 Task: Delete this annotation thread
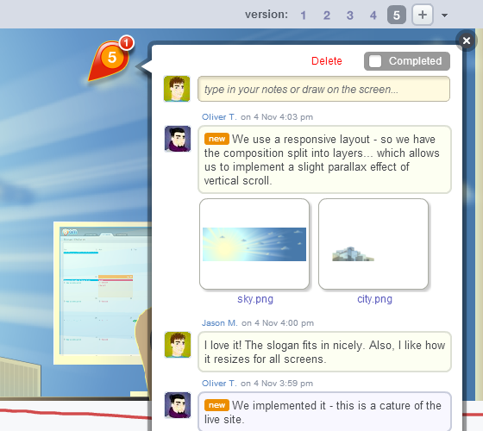[327, 61]
